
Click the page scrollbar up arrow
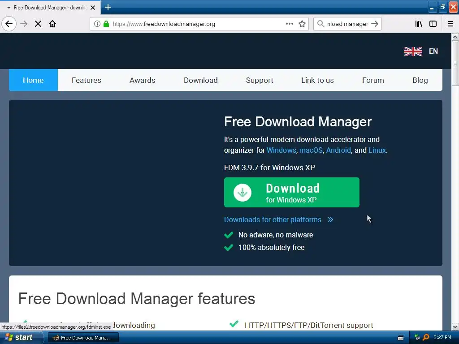(x=455, y=37)
